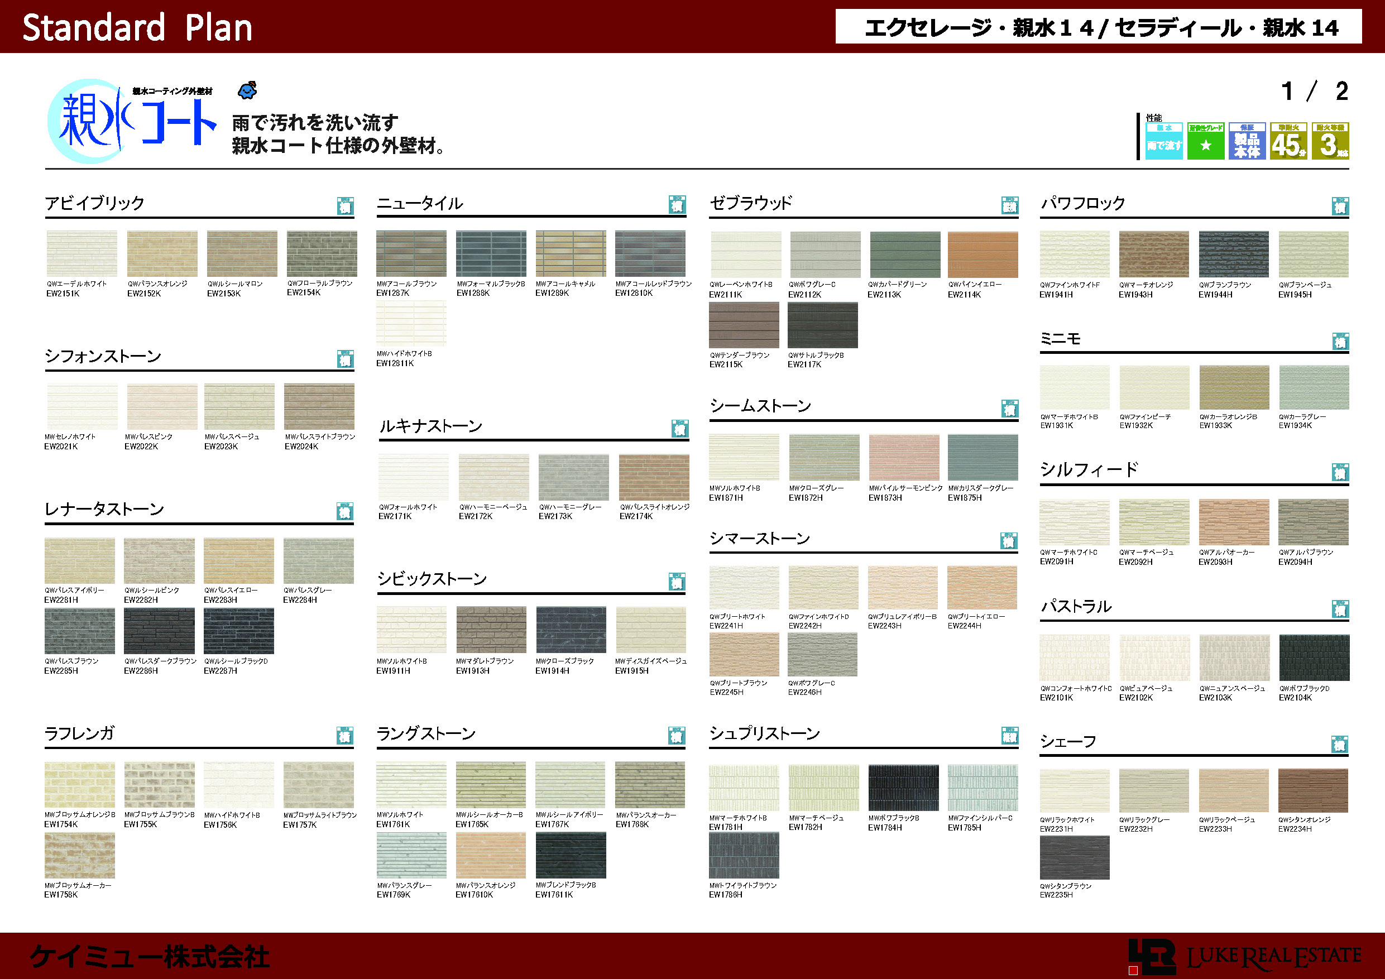The height and width of the screenshot is (979, 1385).
Task: Select the QWシタンオレンジ EW2234H swatch
Action: pos(1312,791)
